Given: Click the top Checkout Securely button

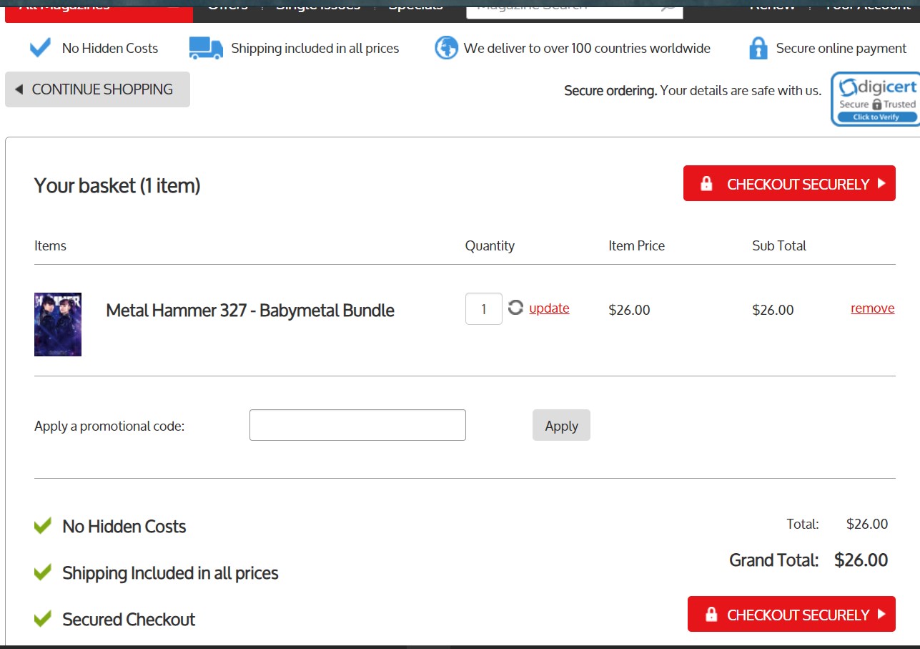Looking at the screenshot, I should (x=789, y=184).
